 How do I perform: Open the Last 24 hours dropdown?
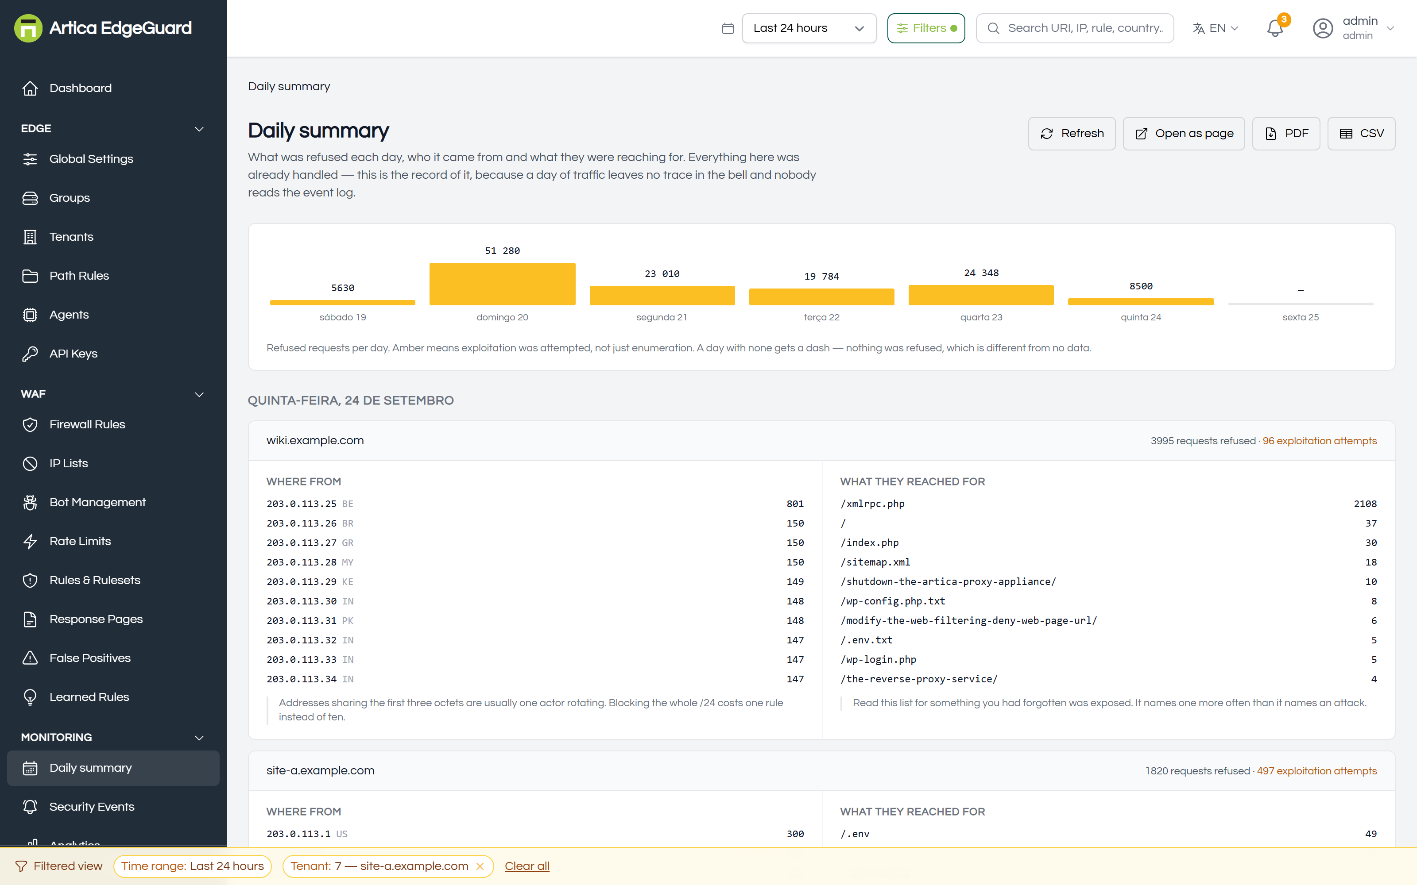[x=809, y=28]
